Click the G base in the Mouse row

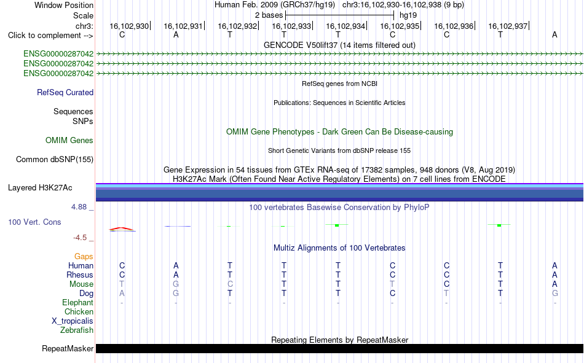[176, 284]
